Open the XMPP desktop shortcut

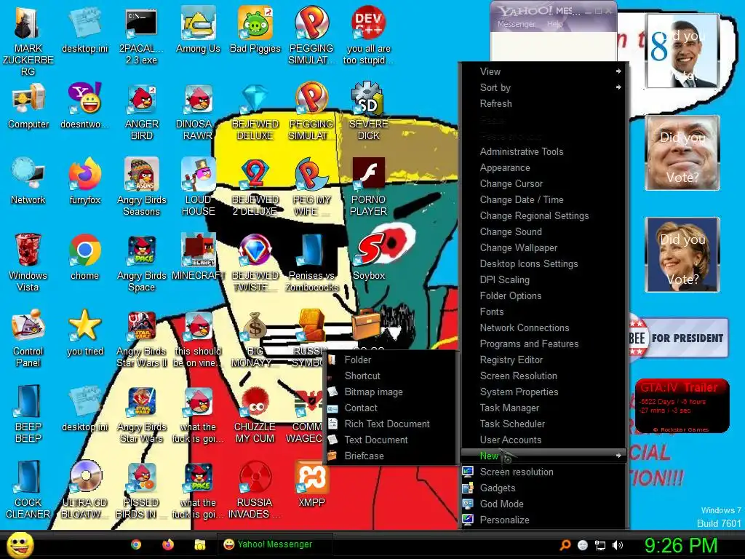pos(311,484)
